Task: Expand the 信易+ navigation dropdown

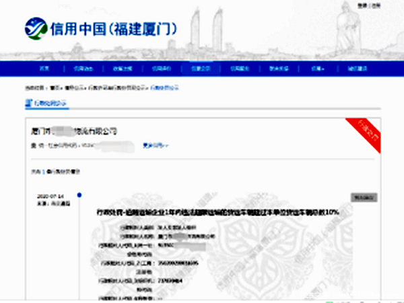Action: 318,69
